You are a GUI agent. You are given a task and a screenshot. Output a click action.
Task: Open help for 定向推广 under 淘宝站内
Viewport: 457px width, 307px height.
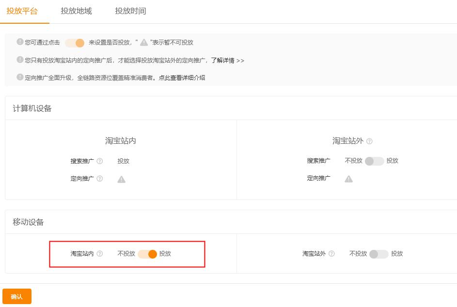[x=99, y=179]
